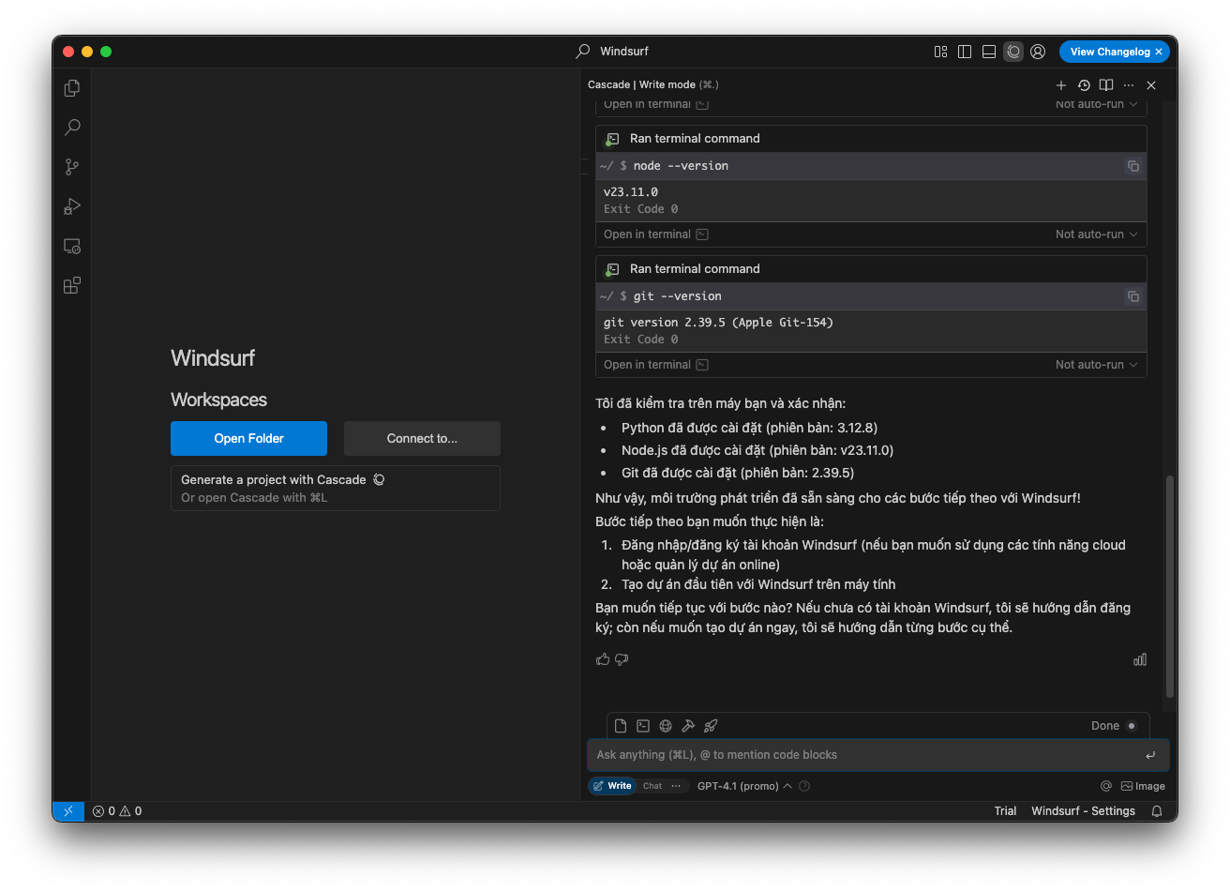The height and width of the screenshot is (891, 1230).
Task: Select Generate a project with Cascade
Action: click(x=335, y=488)
